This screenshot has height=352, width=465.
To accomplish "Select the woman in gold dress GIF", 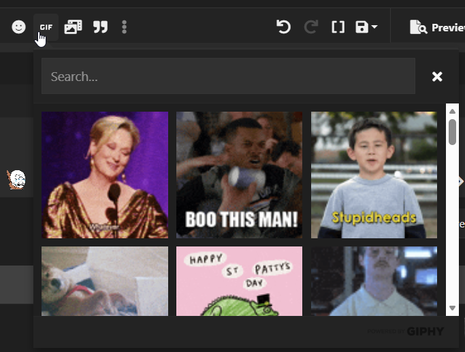I will pyautogui.click(x=105, y=175).
